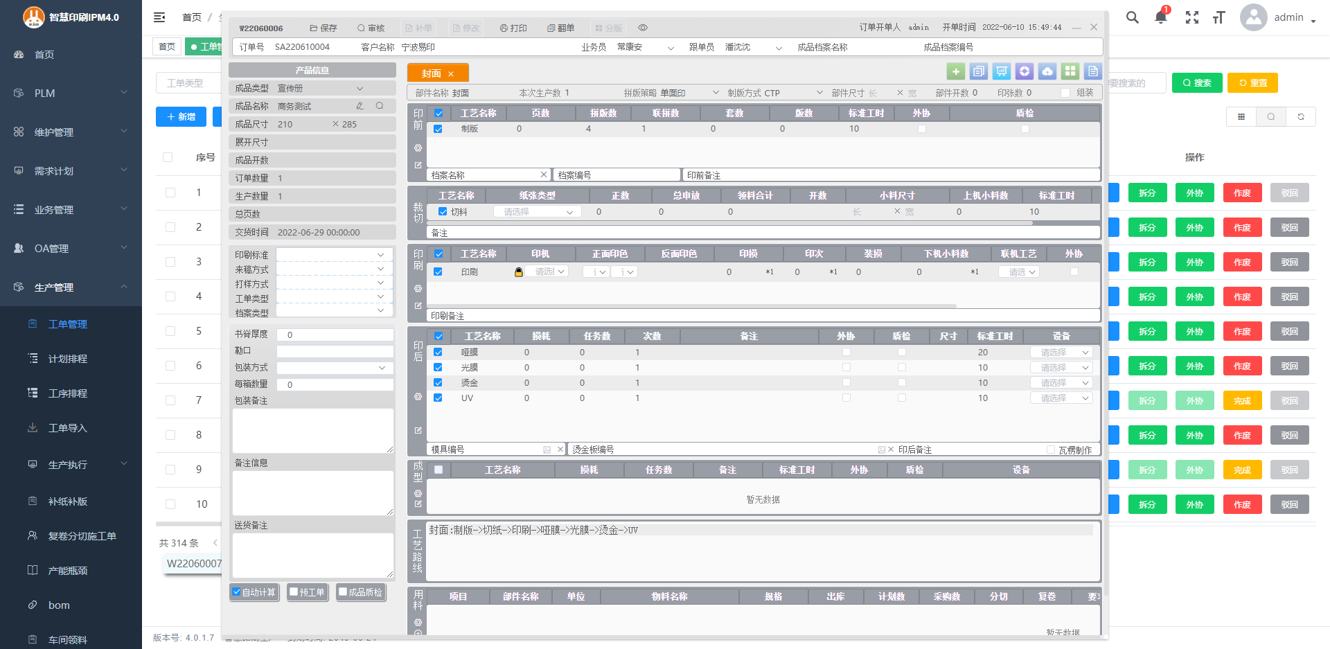
Task: Open the 成品类型 dropdown
Action: [360, 89]
